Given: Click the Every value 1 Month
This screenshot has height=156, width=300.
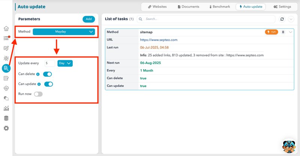Looking at the screenshot, I should coord(147,70).
